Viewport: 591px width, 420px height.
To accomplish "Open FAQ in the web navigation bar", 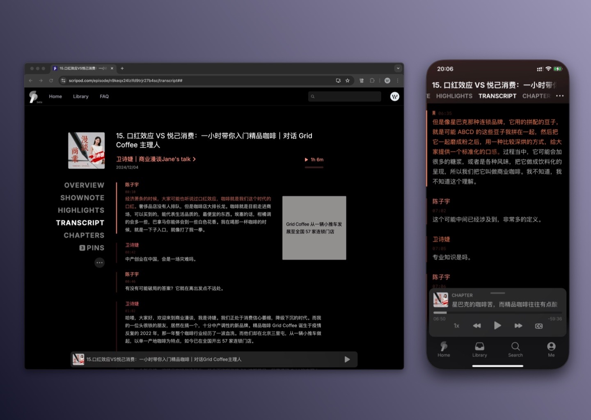I will 104,96.
